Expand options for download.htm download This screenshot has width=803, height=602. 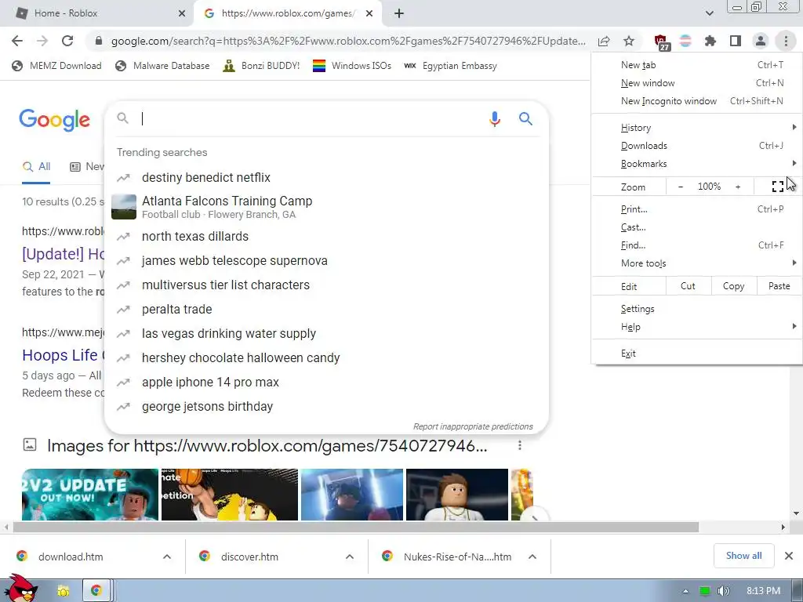[x=167, y=557]
